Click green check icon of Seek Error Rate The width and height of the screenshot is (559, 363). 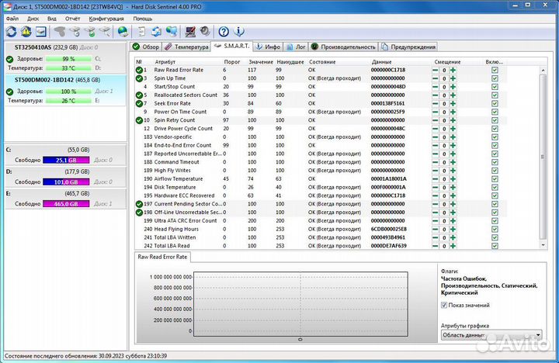139,104
